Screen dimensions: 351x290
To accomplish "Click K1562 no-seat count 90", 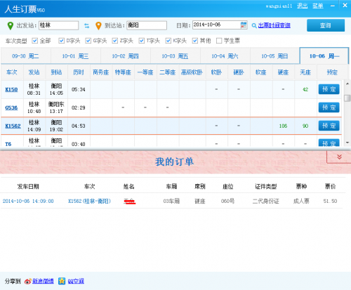I will tap(305, 126).
